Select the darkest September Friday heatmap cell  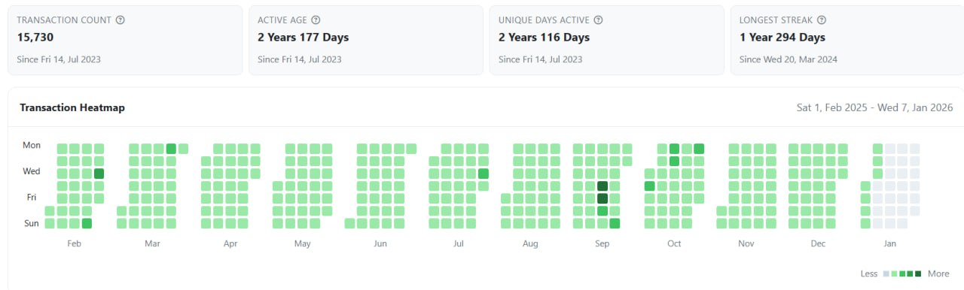[602, 198]
